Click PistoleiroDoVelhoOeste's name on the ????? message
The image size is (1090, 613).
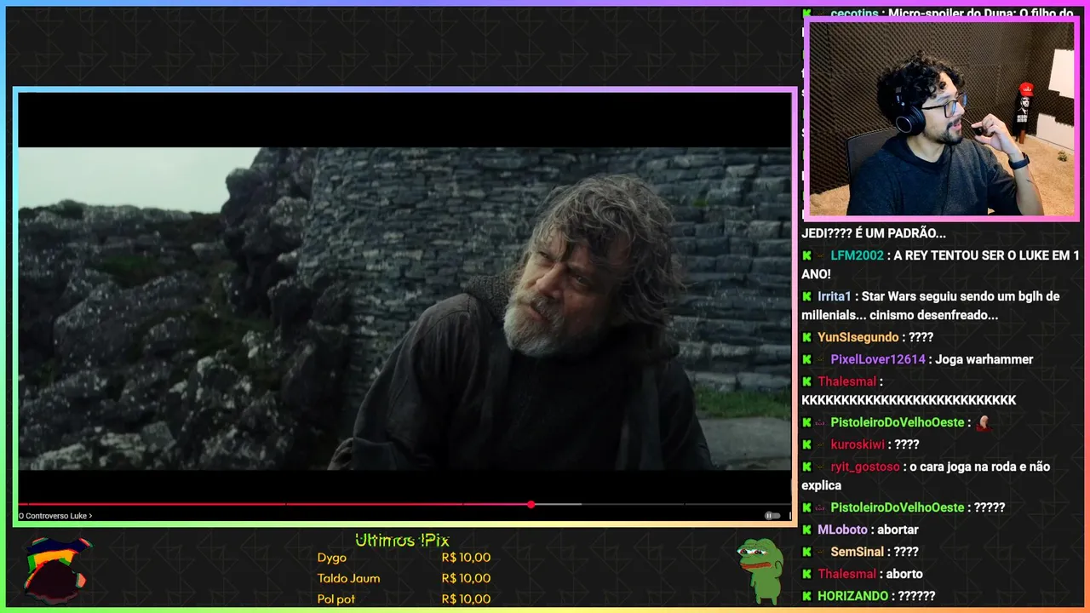(898, 507)
